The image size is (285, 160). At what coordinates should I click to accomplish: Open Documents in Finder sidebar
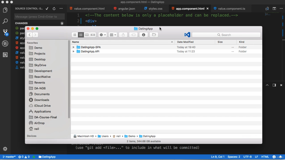point(42,94)
